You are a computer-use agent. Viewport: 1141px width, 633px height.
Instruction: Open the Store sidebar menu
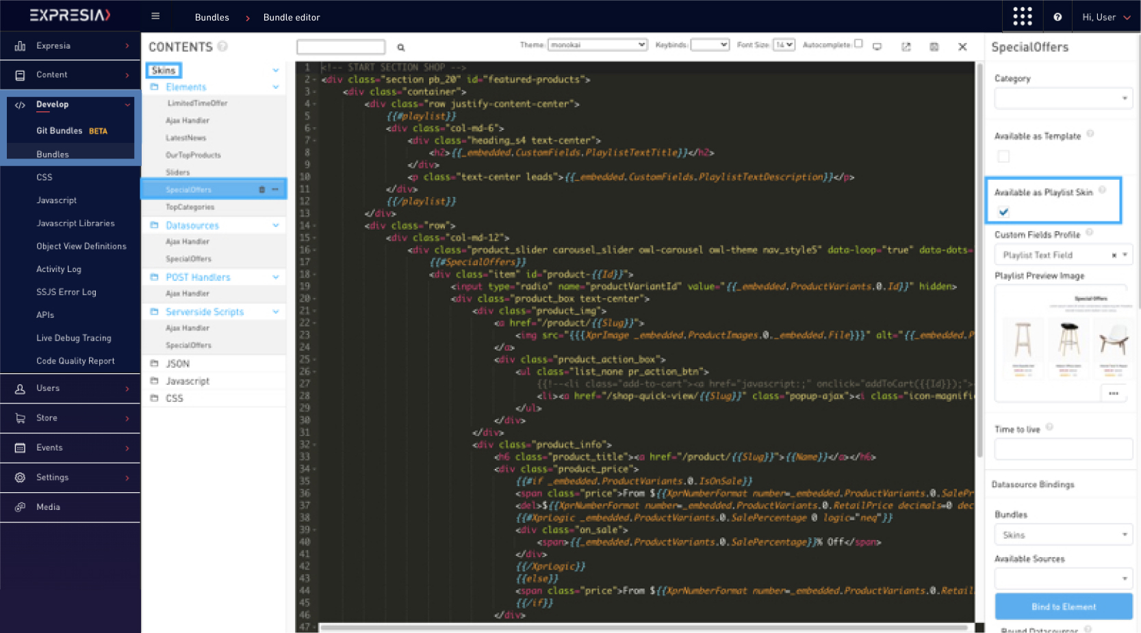pos(70,418)
